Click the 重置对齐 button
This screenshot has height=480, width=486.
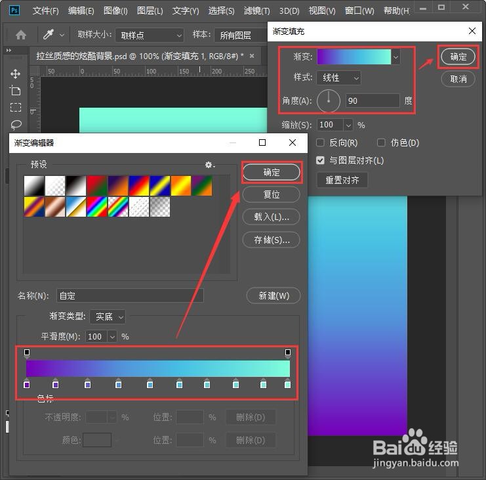point(342,180)
